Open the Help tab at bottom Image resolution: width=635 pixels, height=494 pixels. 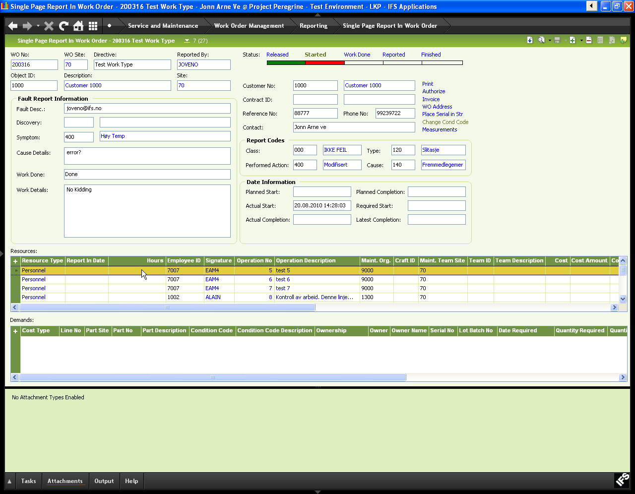click(131, 481)
